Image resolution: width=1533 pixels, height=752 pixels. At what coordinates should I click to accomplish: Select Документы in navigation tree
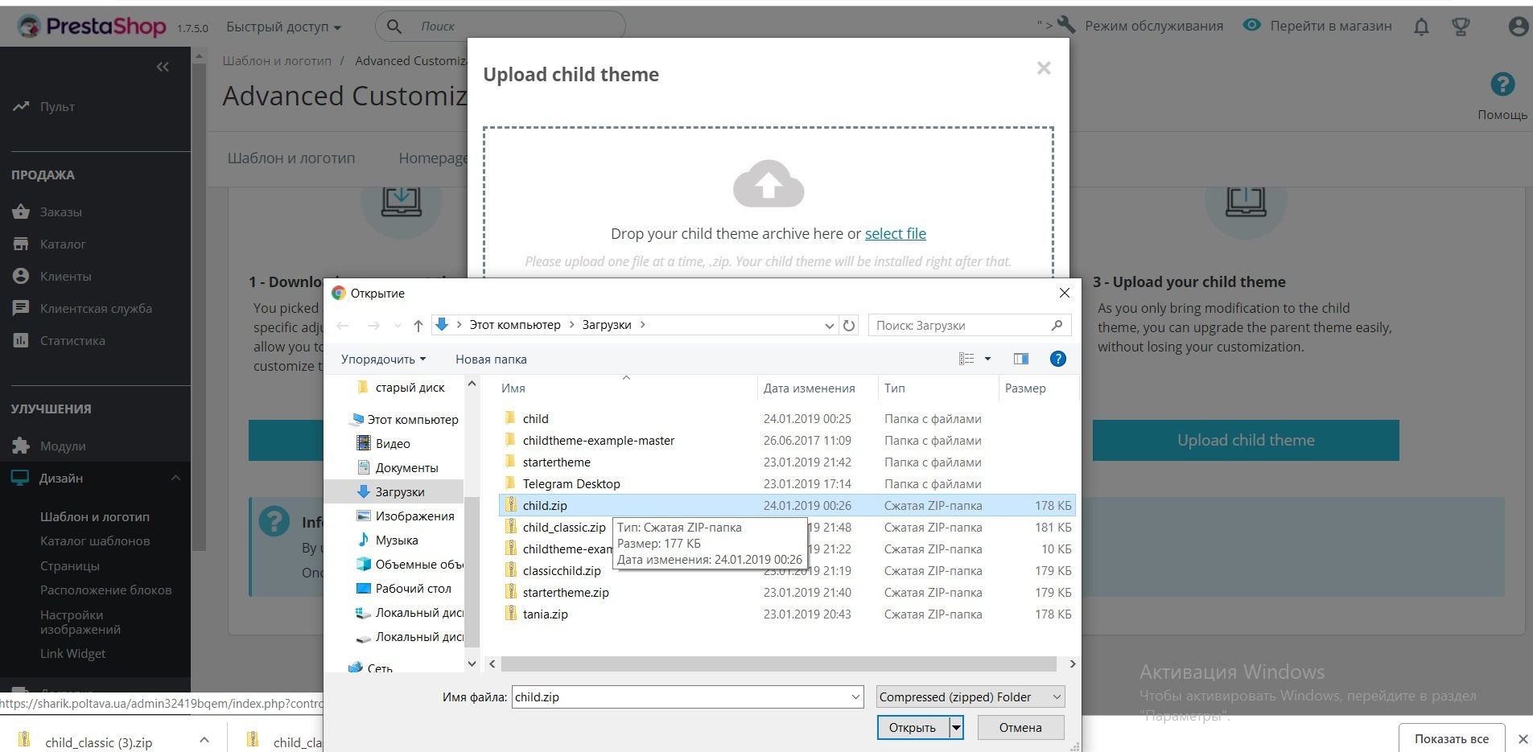click(398, 467)
